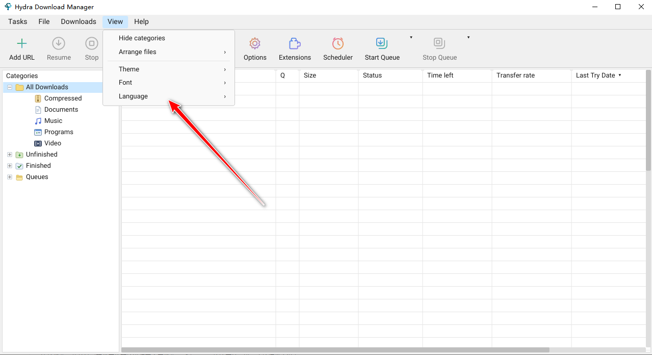Open the Arrange files submenu

coord(169,52)
